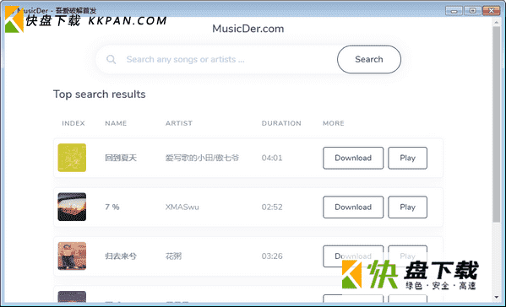Click artist name 花粥
Screen dimensions: 506x307
coord(173,256)
